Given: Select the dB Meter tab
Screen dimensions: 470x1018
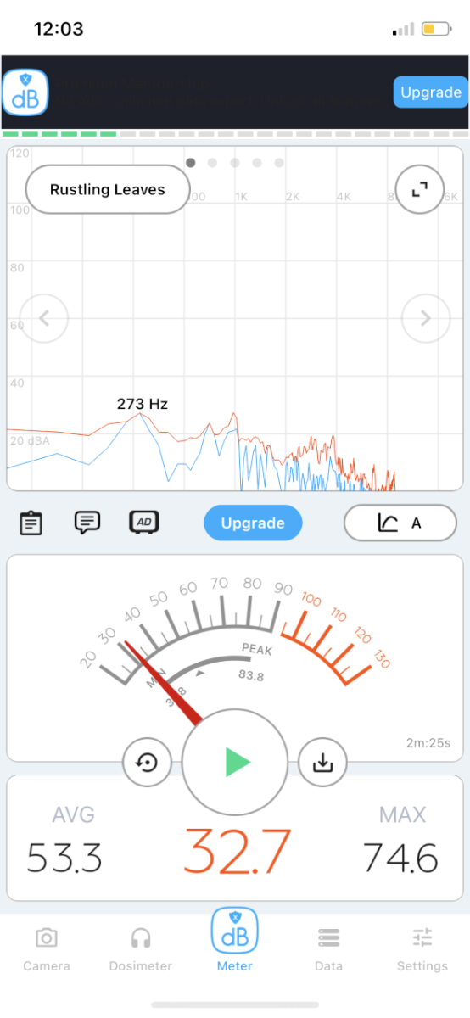Looking at the screenshot, I should [x=235, y=940].
